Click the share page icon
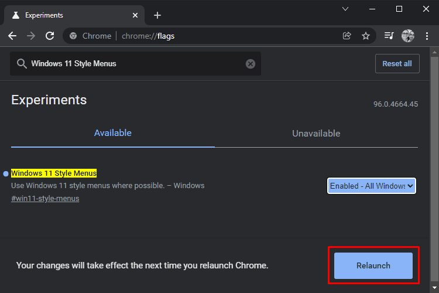Image resolution: width=439 pixels, height=293 pixels. tap(347, 36)
